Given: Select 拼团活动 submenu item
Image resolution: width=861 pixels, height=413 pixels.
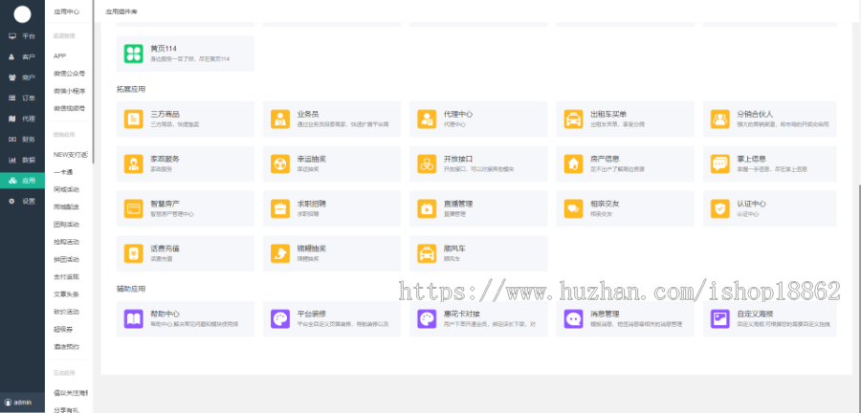Looking at the screenshot, I should (66, 259).
